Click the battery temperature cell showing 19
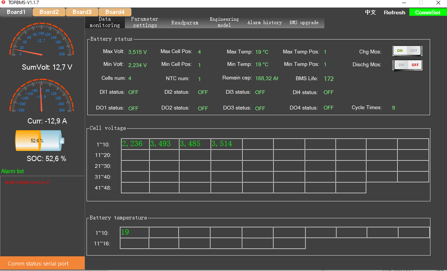Viewport: 447px width, 271px height. pos(134,232)
